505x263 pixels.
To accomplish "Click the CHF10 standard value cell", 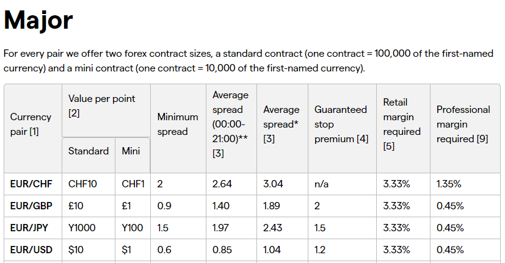I will coord(83,184).
